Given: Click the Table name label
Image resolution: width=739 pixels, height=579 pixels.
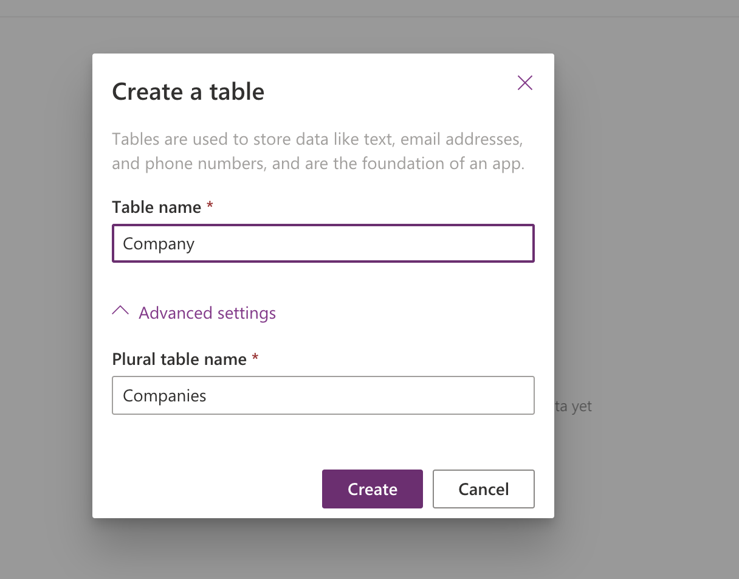Looking at the screenshot, I should (x=157, y=207).
